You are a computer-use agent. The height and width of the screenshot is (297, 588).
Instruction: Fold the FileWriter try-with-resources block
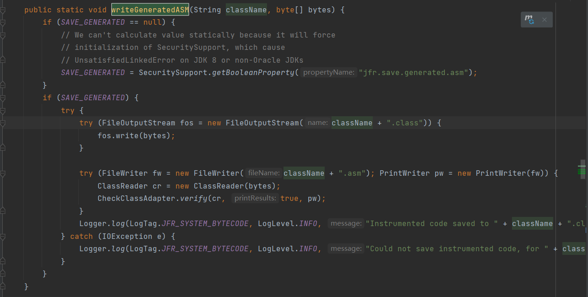(2, 173)
